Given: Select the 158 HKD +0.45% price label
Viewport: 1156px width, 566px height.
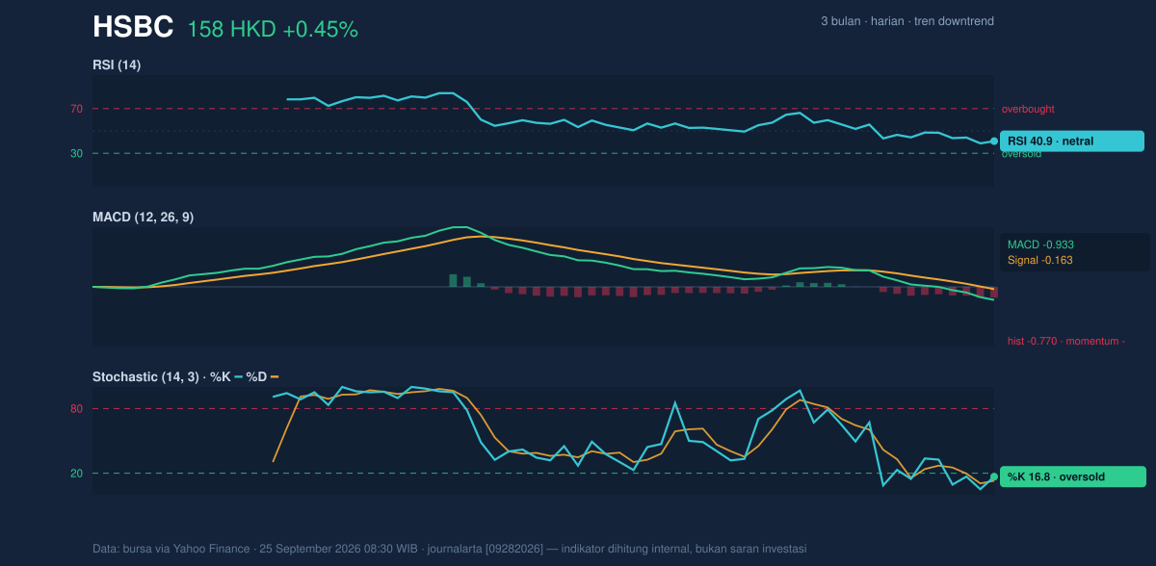Looking at the screenshot, I should 273,30.
